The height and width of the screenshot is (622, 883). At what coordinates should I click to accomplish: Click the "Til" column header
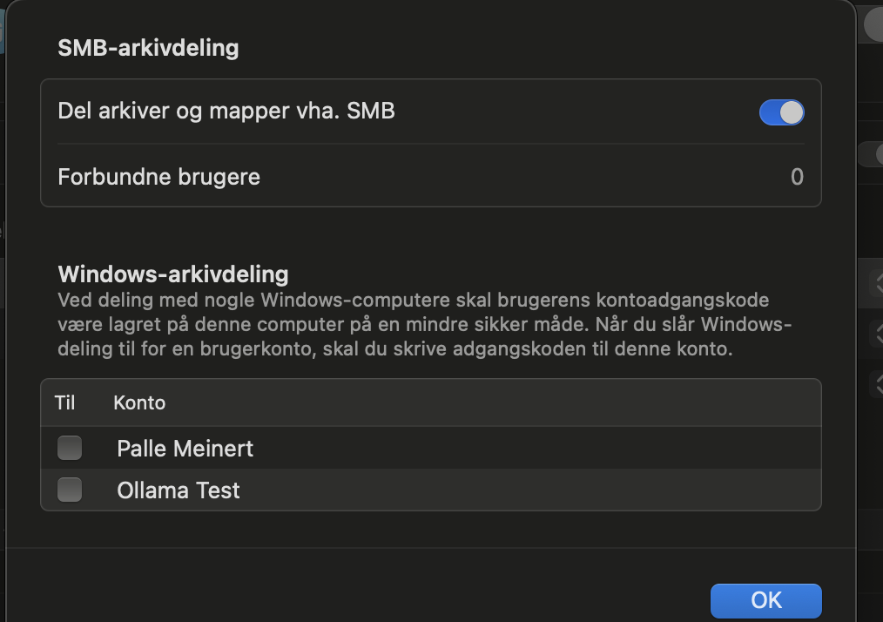65,402
